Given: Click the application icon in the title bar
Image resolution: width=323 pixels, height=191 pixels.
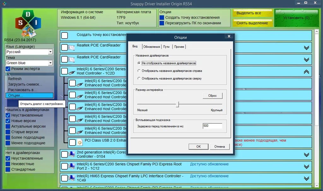Looking at the screenshot, I should tap(4, 3).
